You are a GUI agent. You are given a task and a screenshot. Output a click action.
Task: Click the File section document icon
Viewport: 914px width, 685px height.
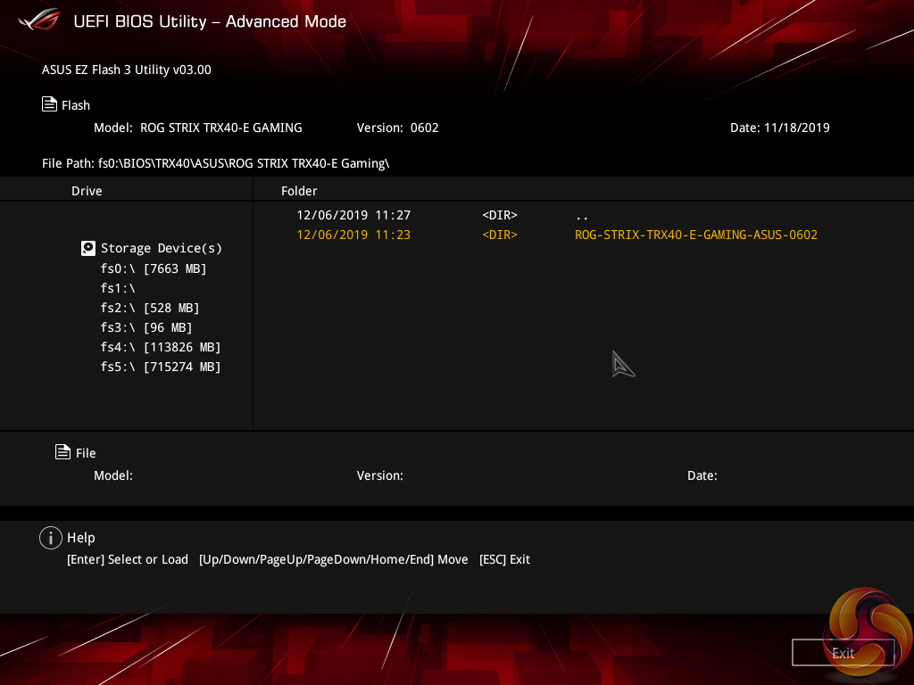pyautogui.click(x=63, y=451)
